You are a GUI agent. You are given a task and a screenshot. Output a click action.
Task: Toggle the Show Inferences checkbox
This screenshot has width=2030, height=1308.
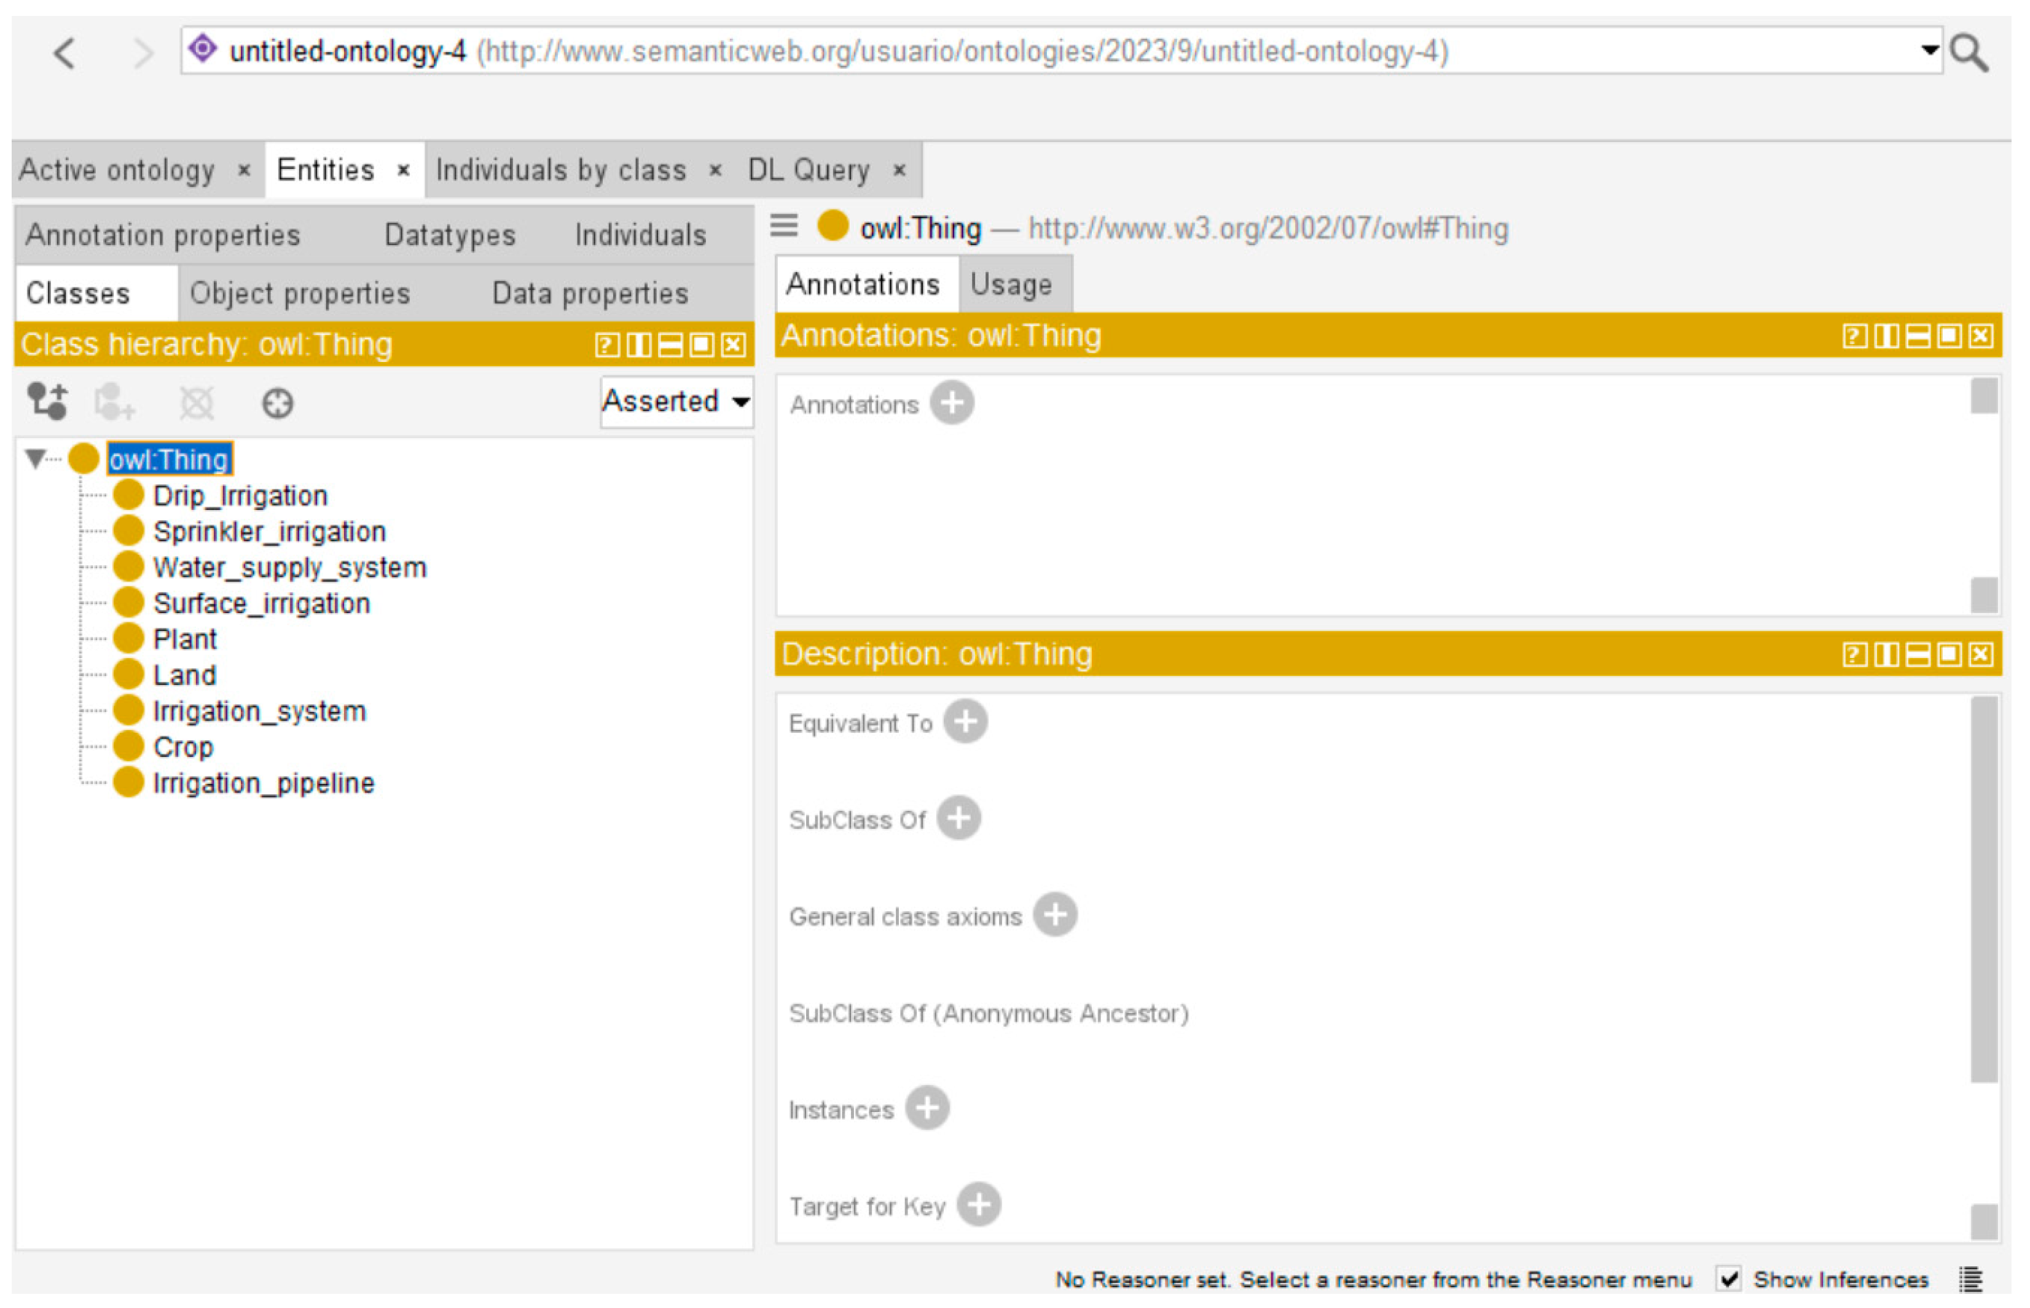click(1728, 1279)
